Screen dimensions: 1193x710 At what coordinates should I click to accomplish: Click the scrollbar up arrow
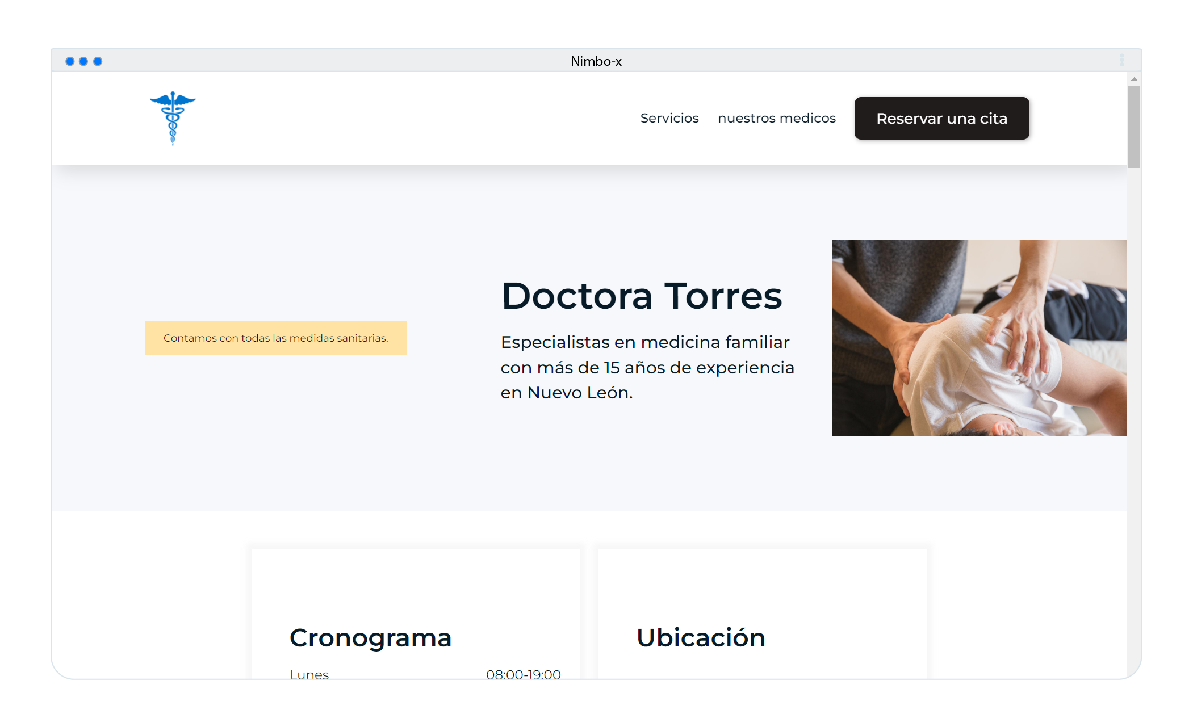pos(1134,79)
